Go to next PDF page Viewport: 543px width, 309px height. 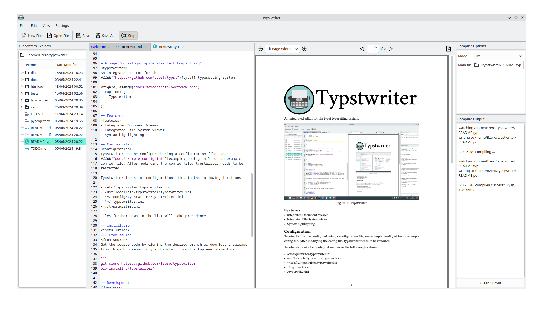coord(390,49)
